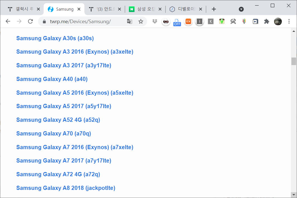
Task: Click the K extension icon
Action: coord(211,22)
